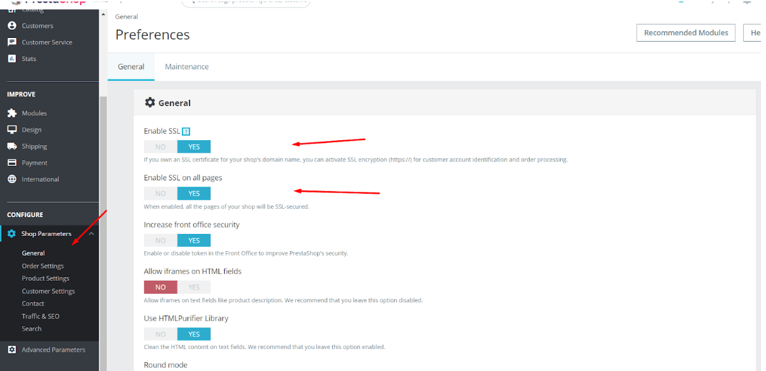The image size is (766, 371).
Task: Open Customer Service via speech bubble icon
Action: [x=11, y=42]
